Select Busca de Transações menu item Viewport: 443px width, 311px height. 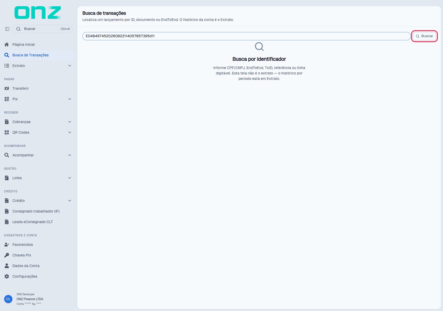(x=38, y=55)
